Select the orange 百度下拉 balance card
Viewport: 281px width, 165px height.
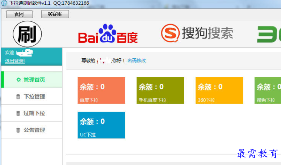101,90
